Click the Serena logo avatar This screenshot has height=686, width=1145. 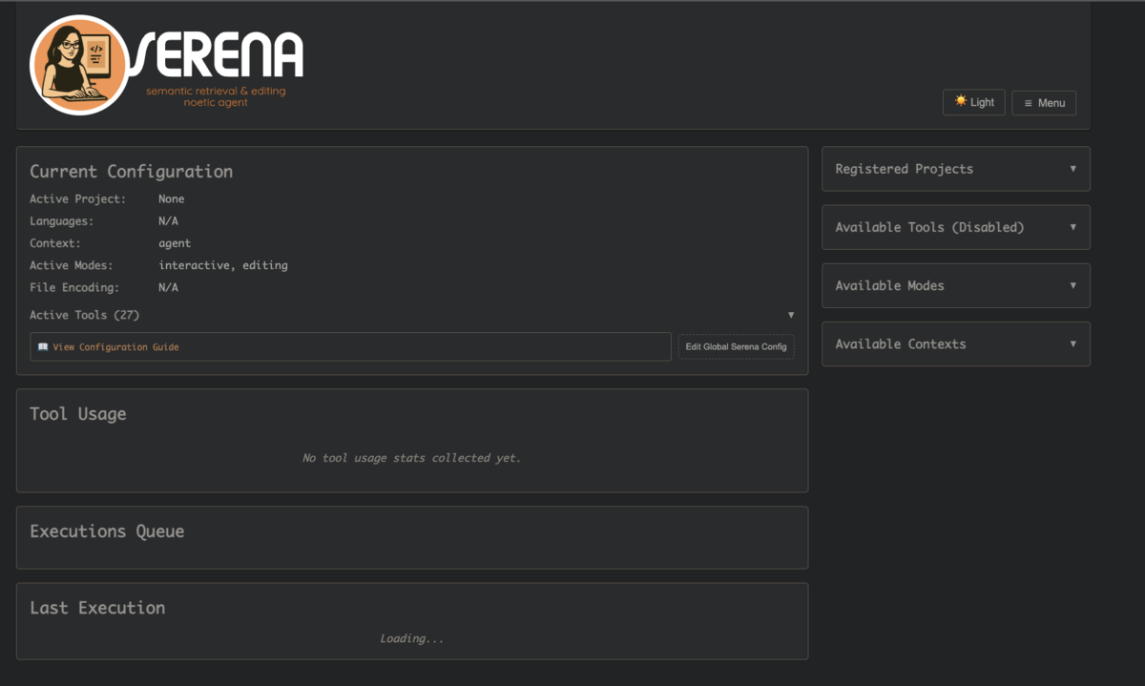pos(80,65)
